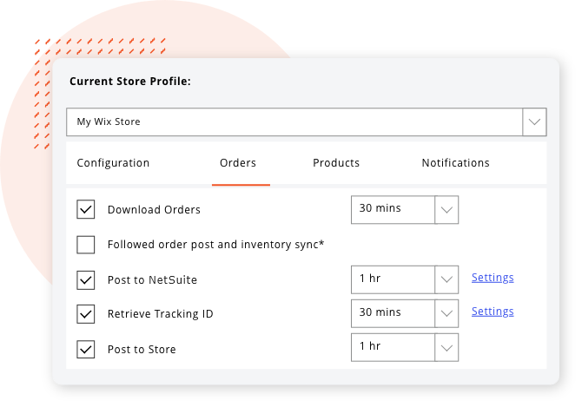Click the Download Orders 30 mins field

[x=394, y=210]
